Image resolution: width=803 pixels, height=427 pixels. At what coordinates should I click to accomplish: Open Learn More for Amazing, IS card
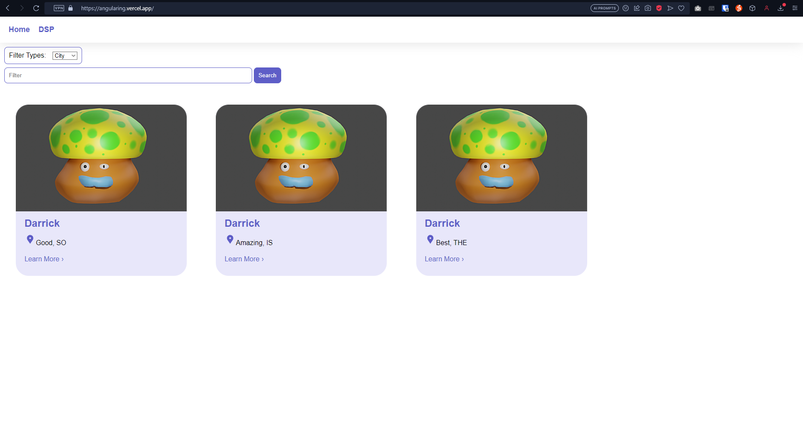point(244,259)
